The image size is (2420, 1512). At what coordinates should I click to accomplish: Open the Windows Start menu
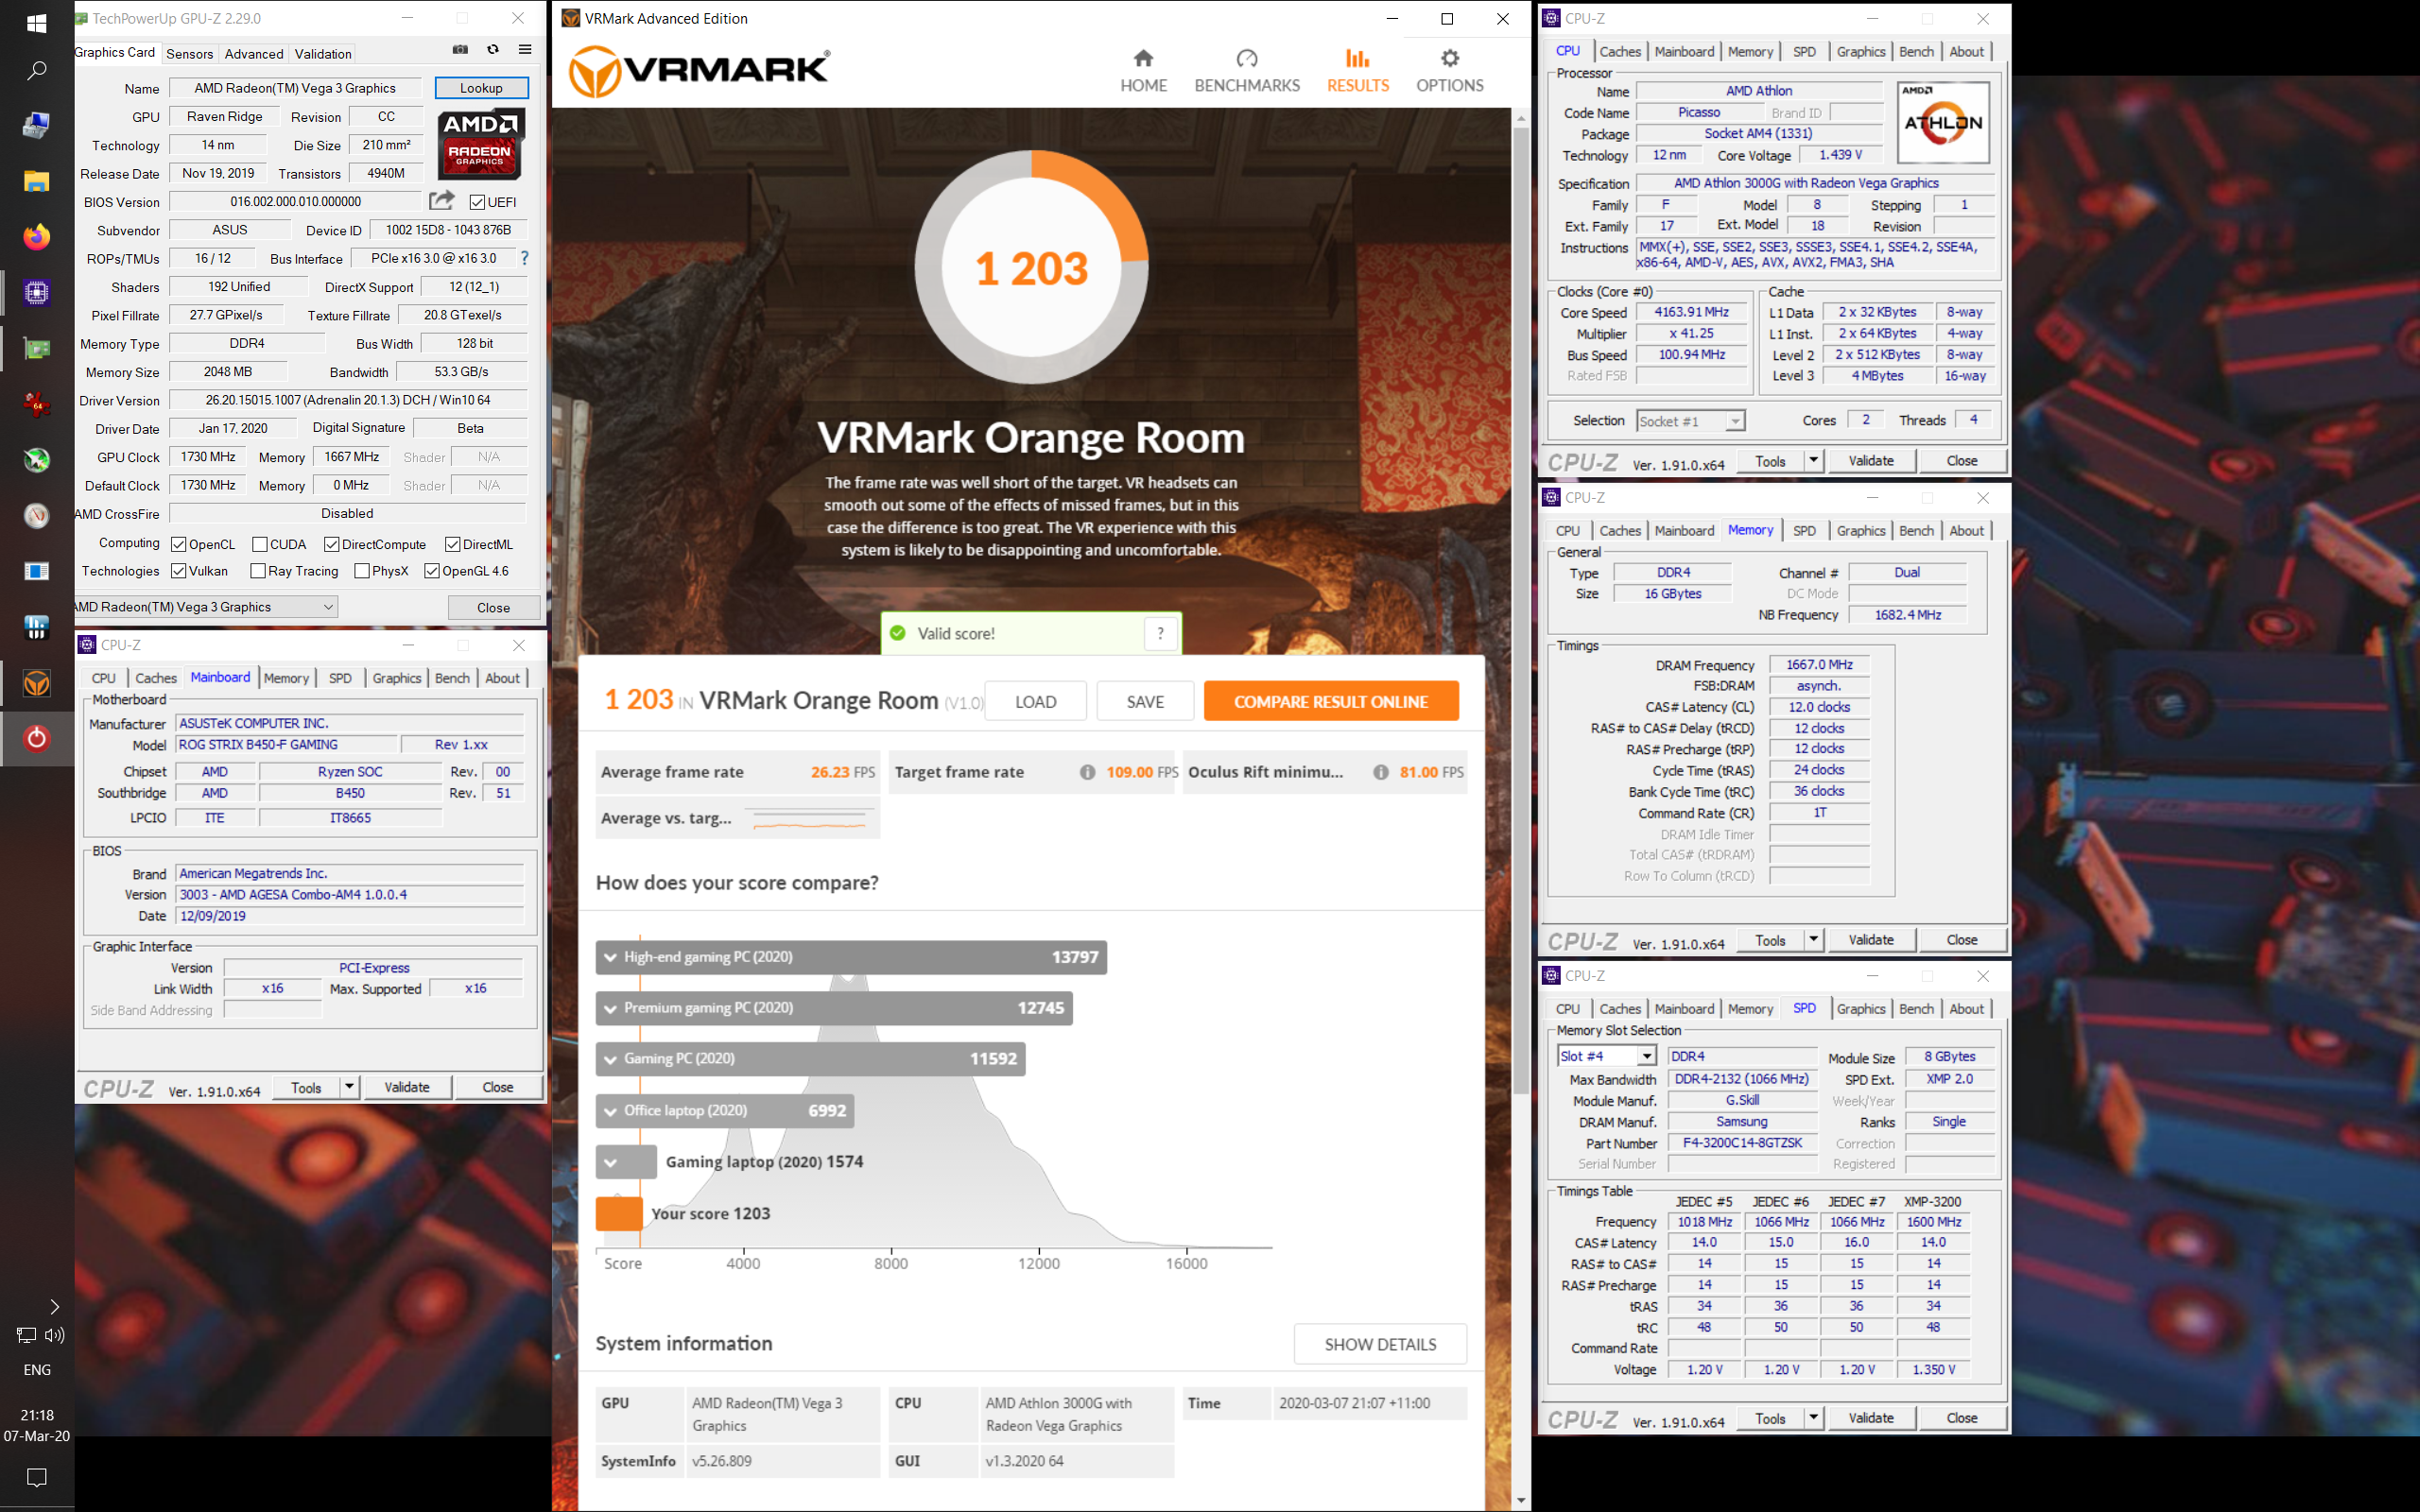[x=37, y=22]
